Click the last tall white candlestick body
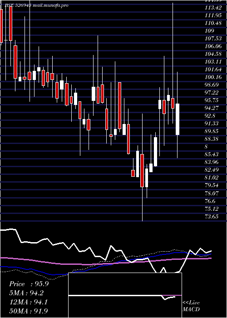 point(178,119)
